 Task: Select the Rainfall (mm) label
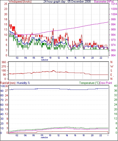pyautogui.click(x=8, y=83)
